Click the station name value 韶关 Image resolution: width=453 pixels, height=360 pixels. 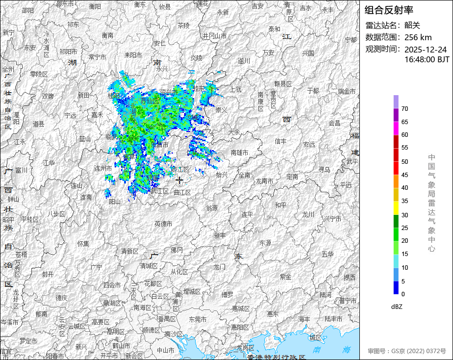pyautogui.click(x=412, y=26)
